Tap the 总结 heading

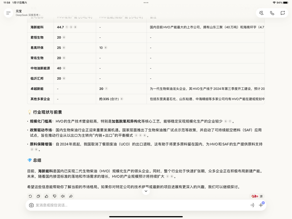point(37,160)
